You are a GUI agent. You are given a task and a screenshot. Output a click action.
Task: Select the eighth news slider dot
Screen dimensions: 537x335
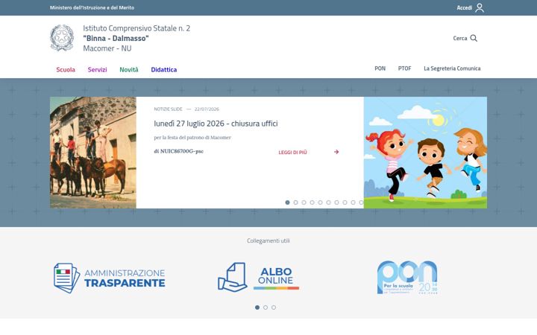pyautogui.click(x=345, y=202)
